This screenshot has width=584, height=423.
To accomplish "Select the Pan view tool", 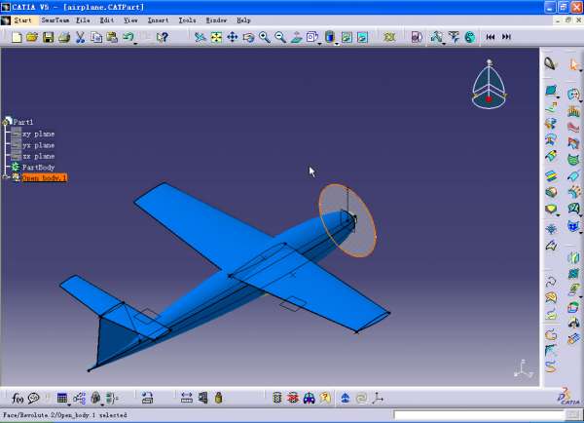I will (233, 37).
